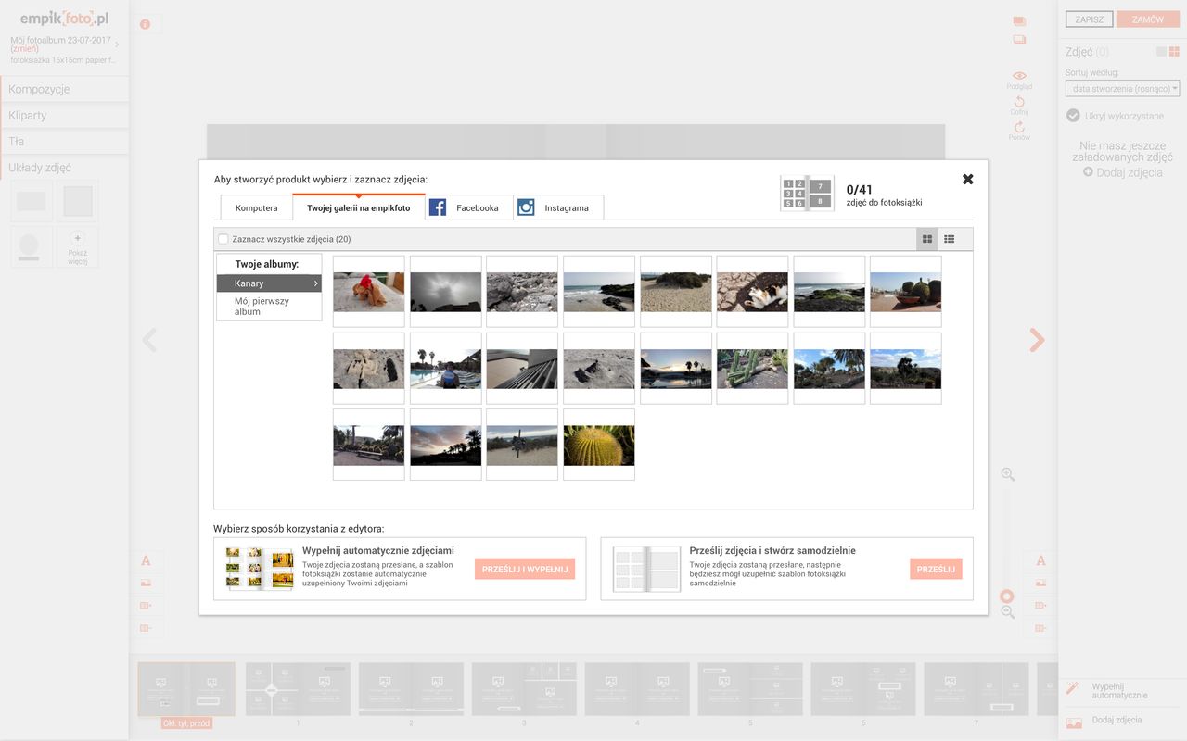1187x741 pixels.
Task: Click the zoom in magnifier icon
Action: (1008, 474)
